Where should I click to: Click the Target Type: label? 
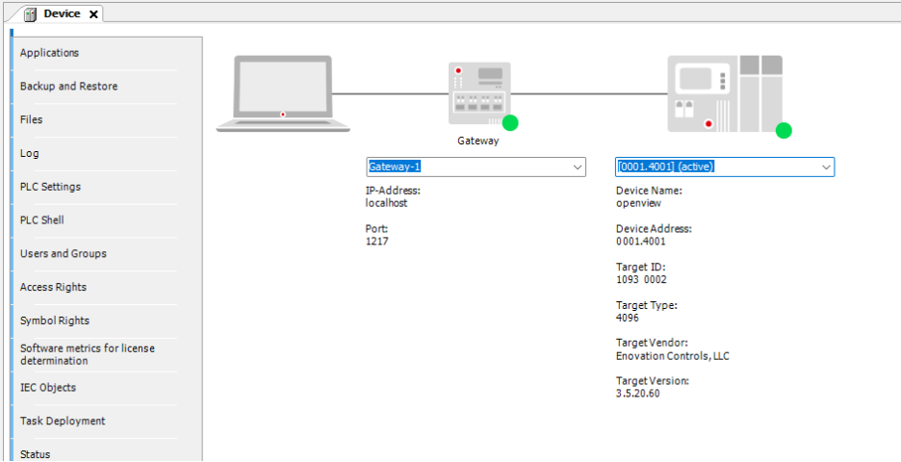[x=647, y=305]
